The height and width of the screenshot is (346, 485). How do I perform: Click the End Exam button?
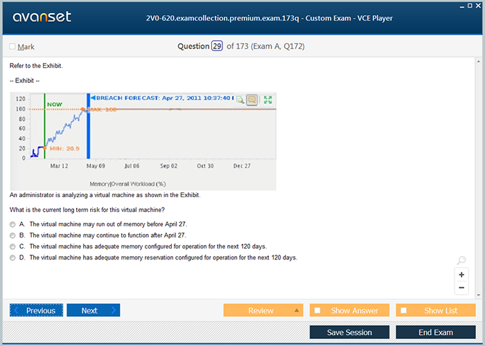(436, 332)
